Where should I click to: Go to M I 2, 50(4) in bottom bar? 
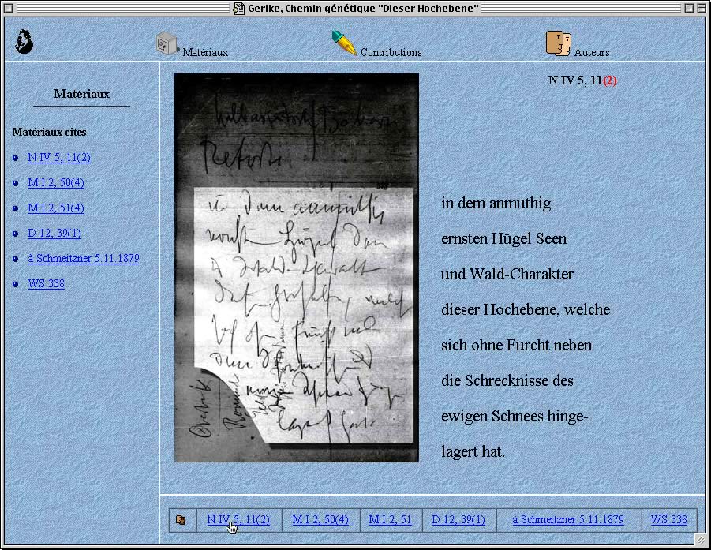point(320,520)
